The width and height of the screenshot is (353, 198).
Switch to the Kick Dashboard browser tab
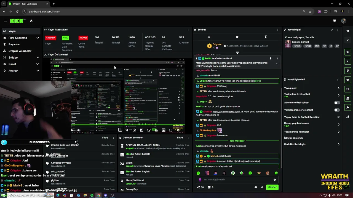[x=28, y=4]
